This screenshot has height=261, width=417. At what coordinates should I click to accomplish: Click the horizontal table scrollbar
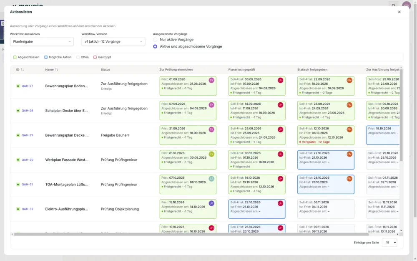[191, 234]
